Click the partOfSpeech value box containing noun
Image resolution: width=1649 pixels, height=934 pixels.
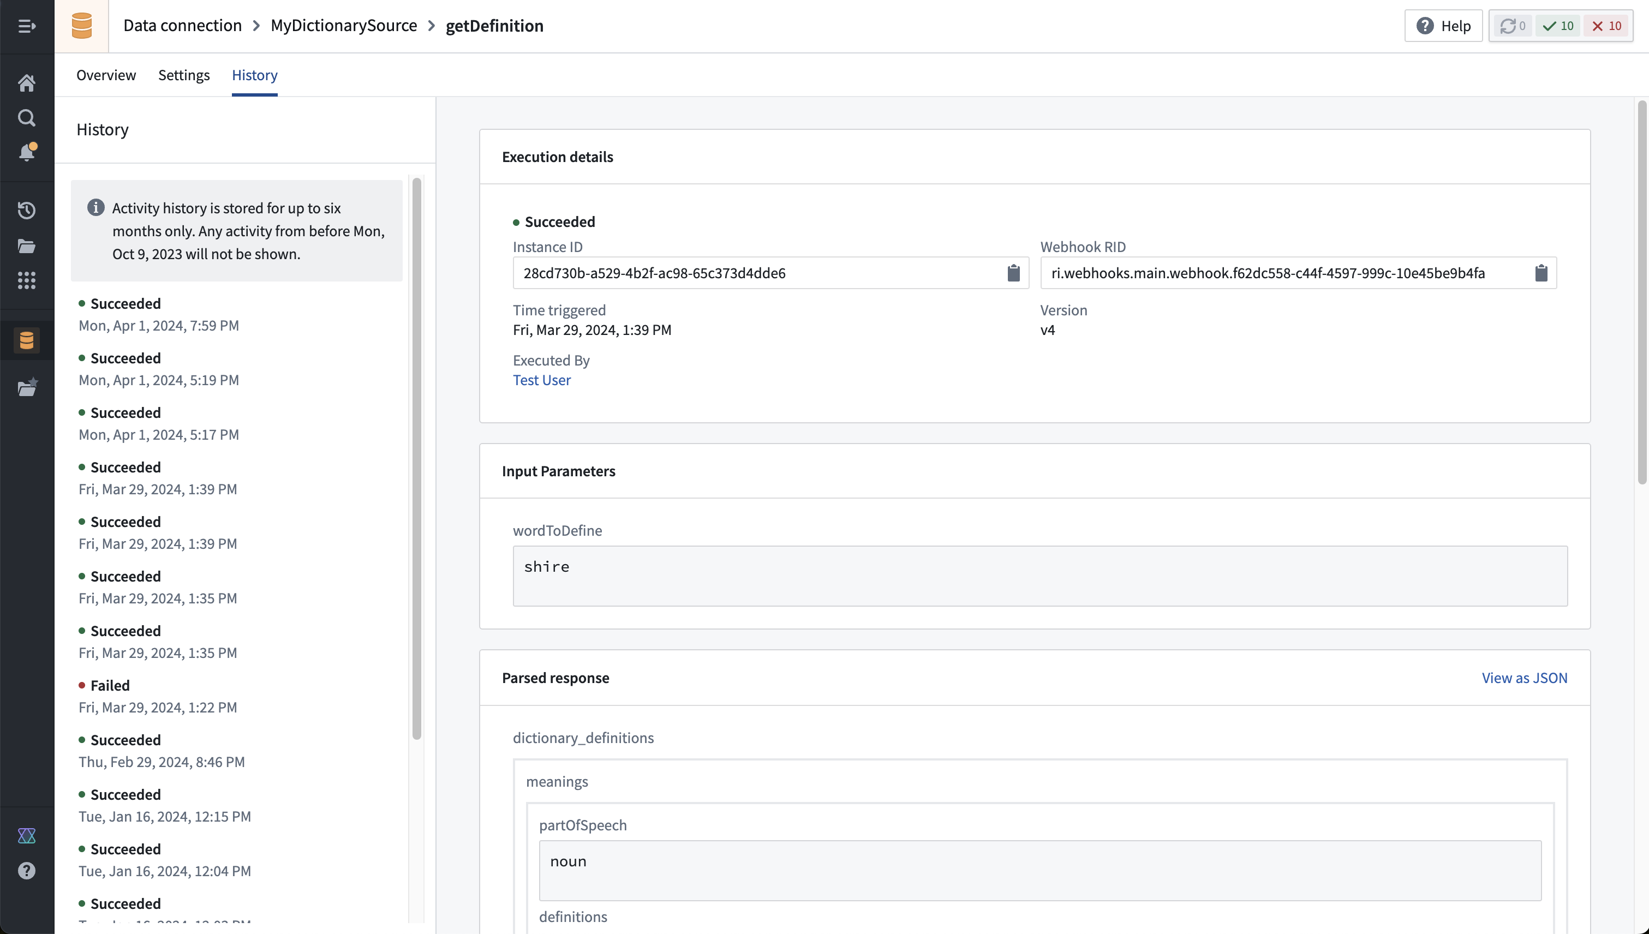[1039, 870]
